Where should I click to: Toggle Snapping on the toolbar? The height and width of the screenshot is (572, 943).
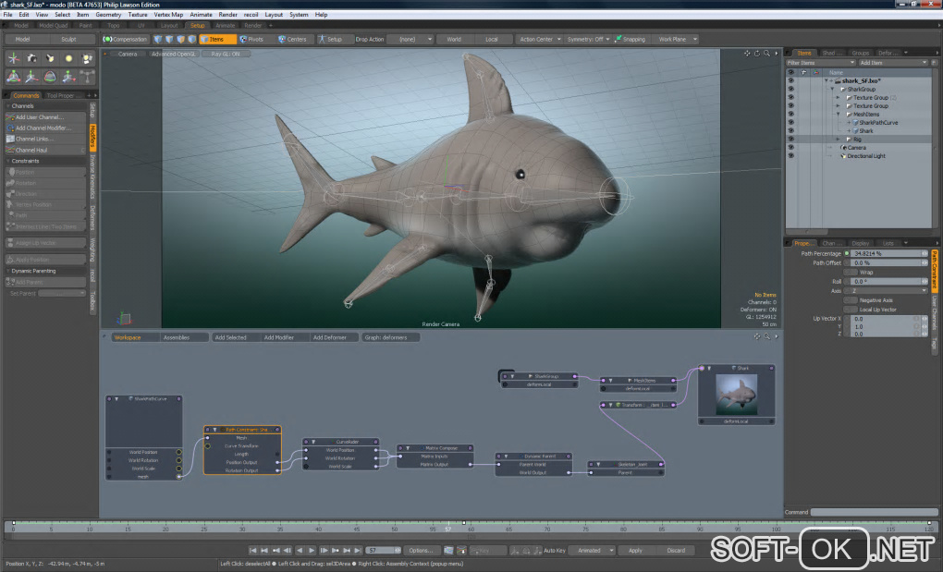[x=630, y=40]
